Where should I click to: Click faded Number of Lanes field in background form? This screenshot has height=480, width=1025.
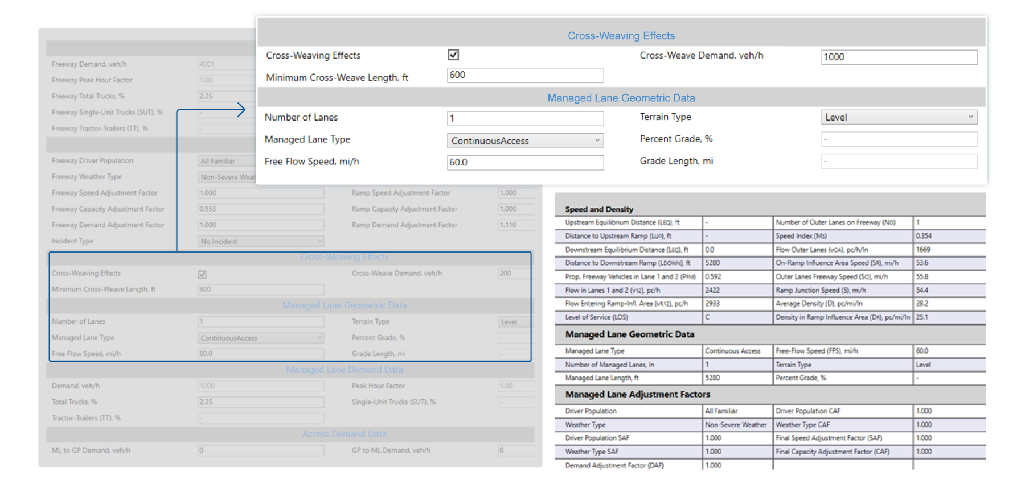click(x=261, y=322)
